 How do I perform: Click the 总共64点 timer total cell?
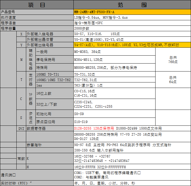point(173,80)
